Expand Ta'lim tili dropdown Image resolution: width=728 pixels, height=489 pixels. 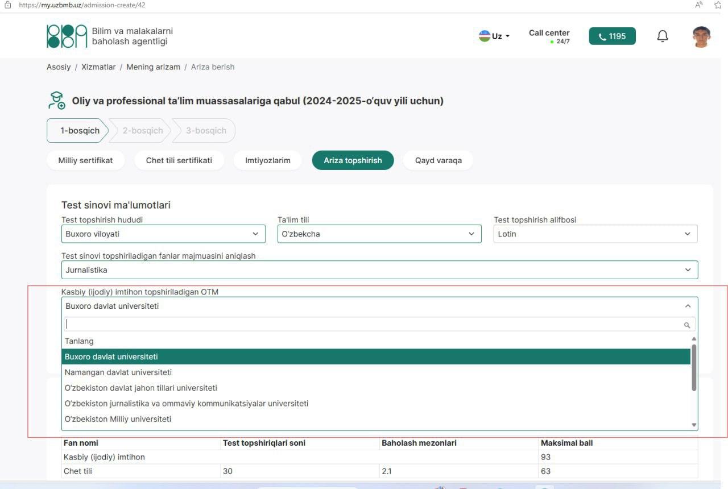(379, 234)
